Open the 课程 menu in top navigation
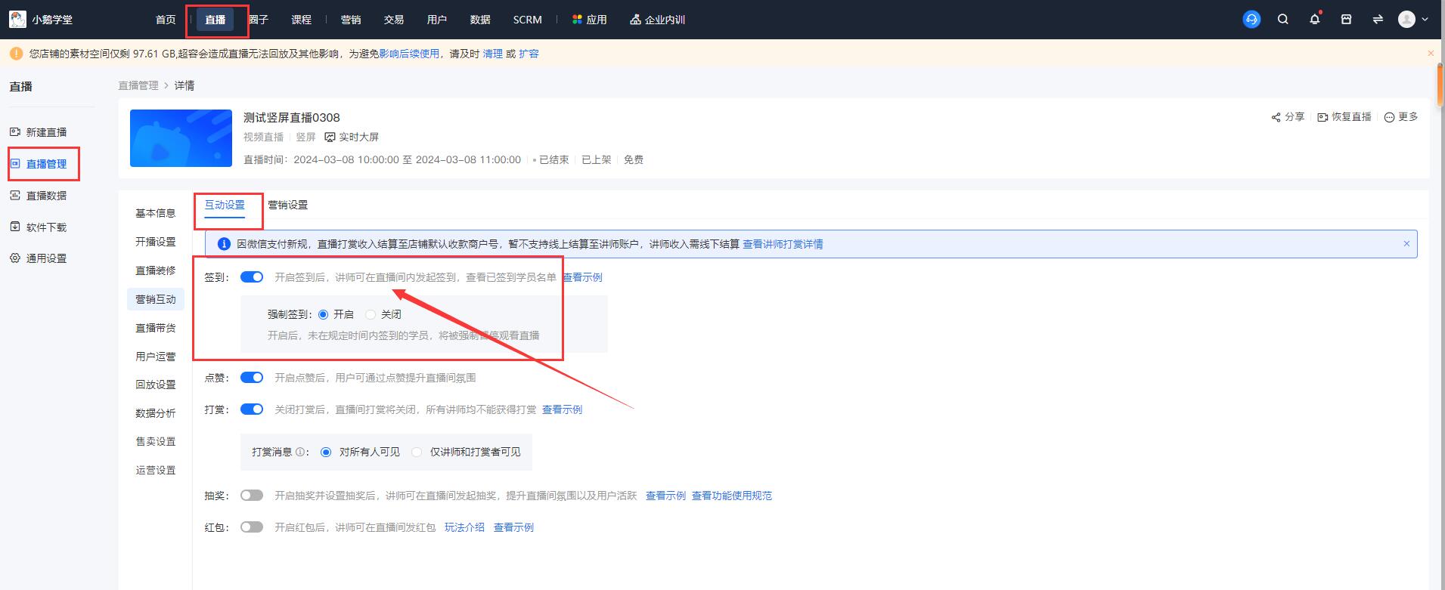 click(301, 20)
